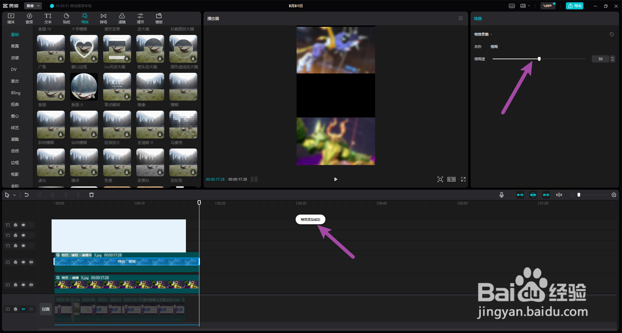The height and width of the screenshot is (333, 622).
Task: Select the 爱心 effects category
Action: (15, 116)
